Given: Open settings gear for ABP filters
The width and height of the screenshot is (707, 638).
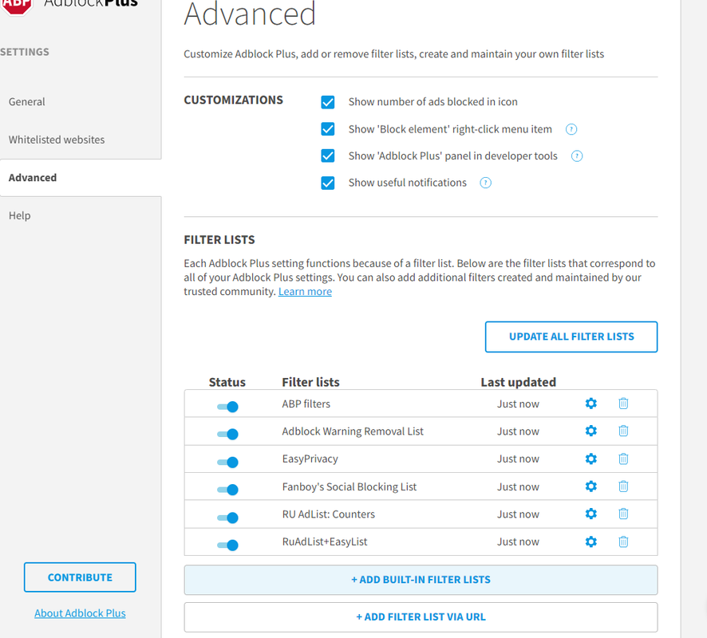Looking at the screenshot, I should tap(590, 404).
